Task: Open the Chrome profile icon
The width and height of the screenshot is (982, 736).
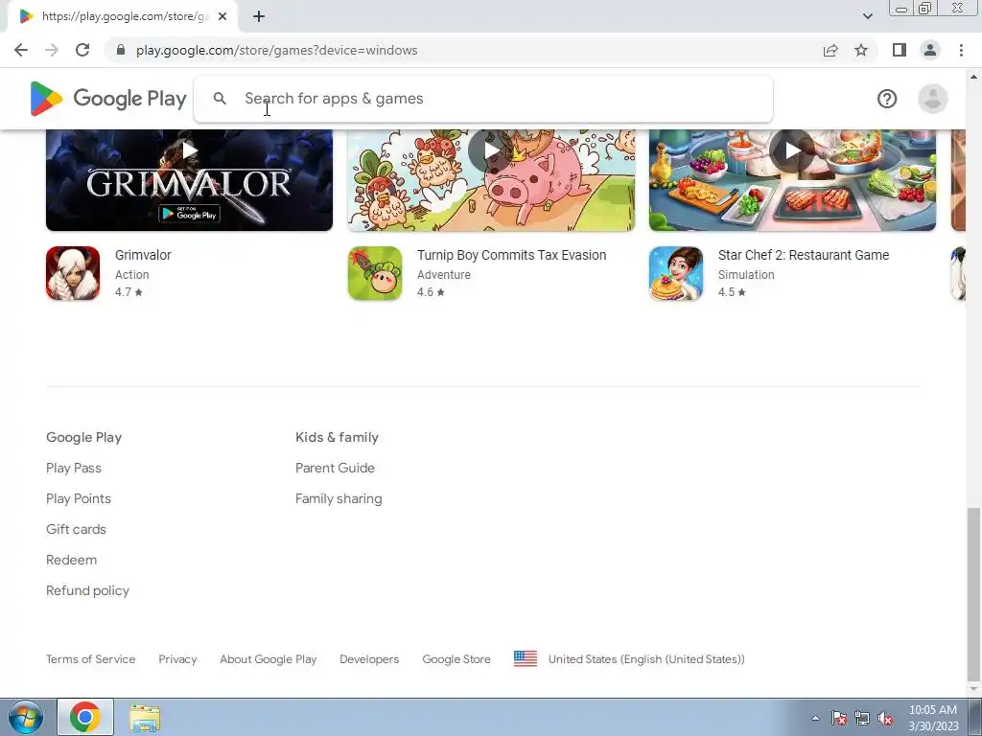Action: point(930,50)
